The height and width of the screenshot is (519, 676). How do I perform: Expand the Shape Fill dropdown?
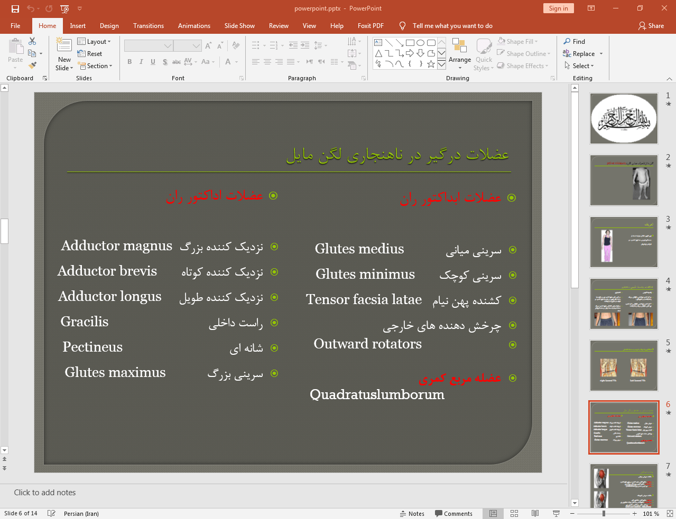pos(518,41)
